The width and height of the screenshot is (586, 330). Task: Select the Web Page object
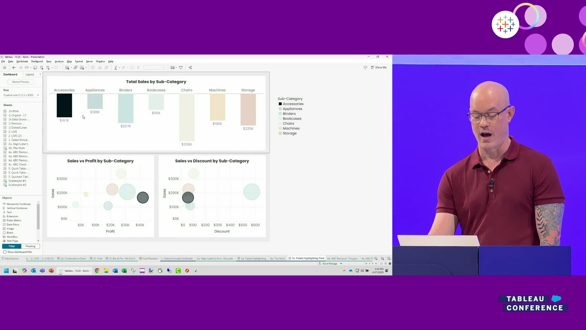click(x=13, y=241)
